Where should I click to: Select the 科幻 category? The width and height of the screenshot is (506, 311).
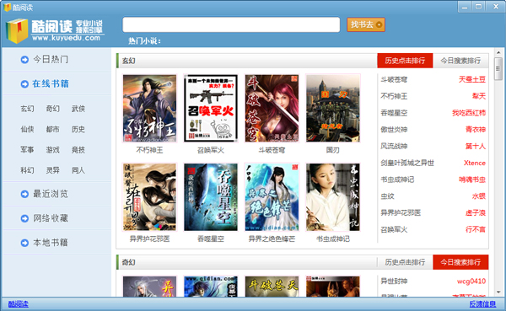tap(27, 170)
